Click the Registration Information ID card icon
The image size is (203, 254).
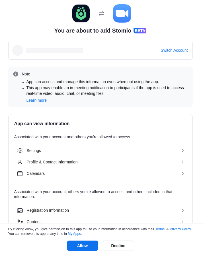tap(20, 211)
